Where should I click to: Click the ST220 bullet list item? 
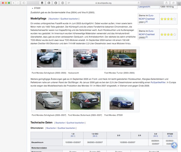pyautogui.click(x=37, y=8)
